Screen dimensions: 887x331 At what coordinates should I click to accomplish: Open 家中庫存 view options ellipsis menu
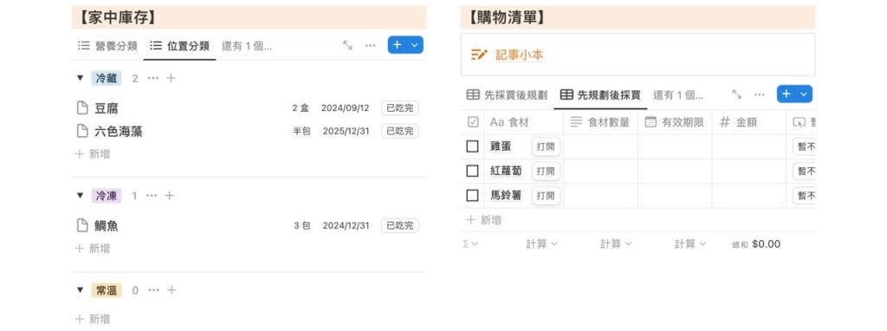(370, 45)
